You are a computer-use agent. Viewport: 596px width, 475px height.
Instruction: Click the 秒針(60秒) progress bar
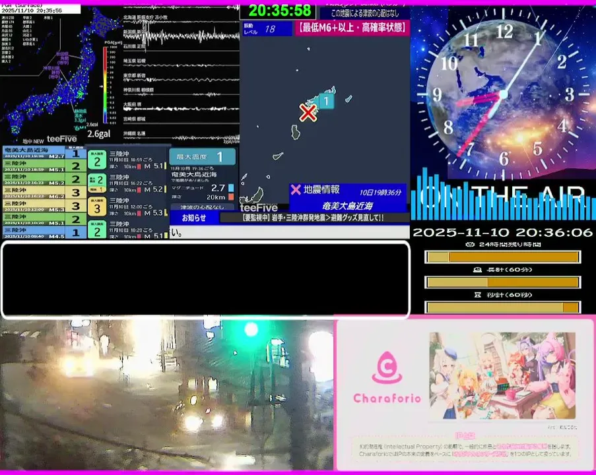click(x=502, y=307)
